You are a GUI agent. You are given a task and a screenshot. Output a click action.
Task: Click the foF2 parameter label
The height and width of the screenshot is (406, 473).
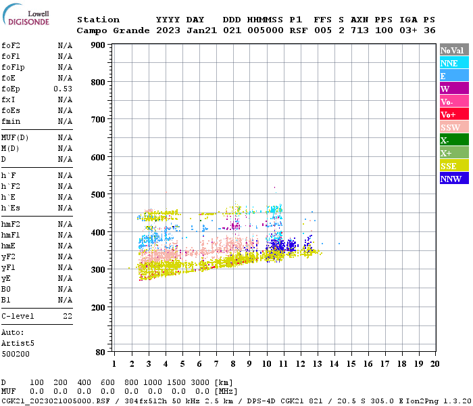pyautogui.click(x=11, y=45)
